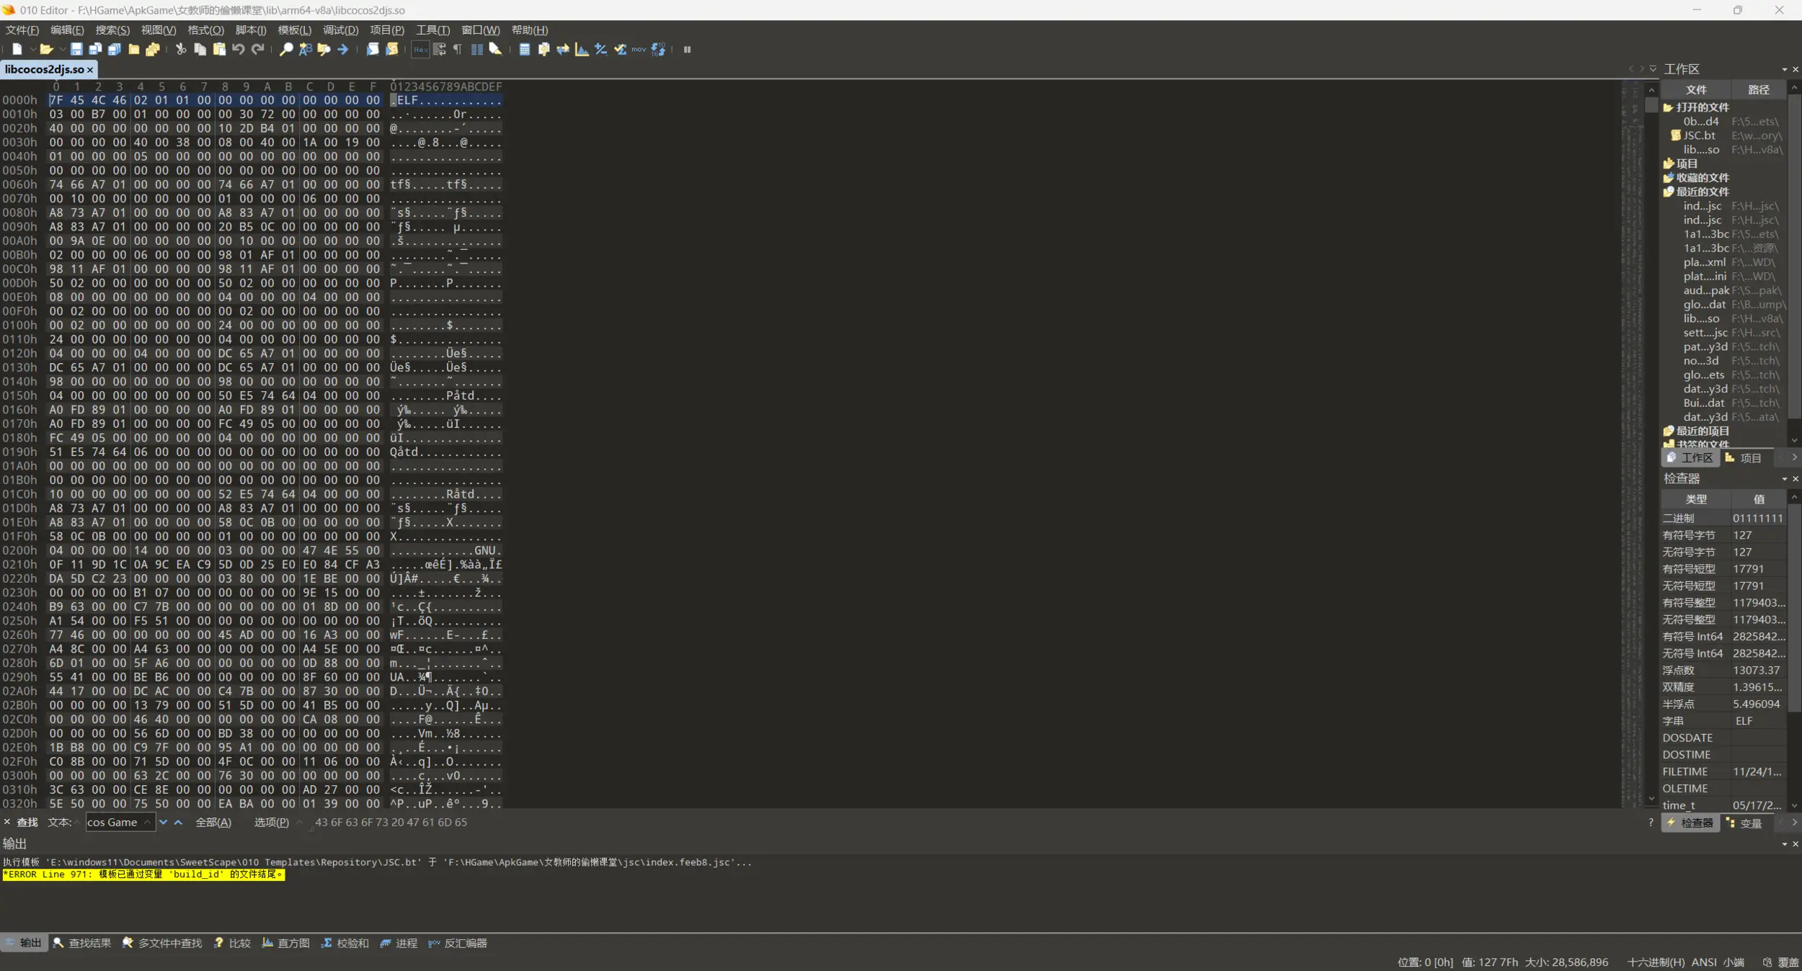The width and height of the screenshot is (1802, 971).
Task: Toggle the column view icon
Action: click(x=476, y=49)
